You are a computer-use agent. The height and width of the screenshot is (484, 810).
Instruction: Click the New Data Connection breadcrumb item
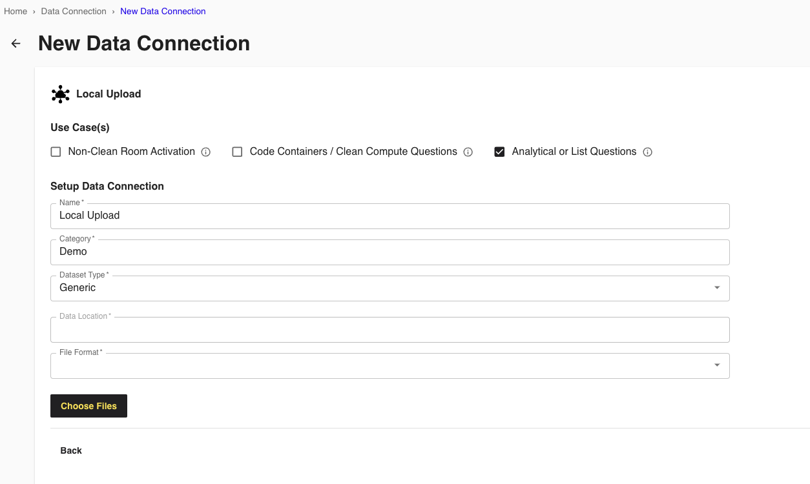click(x=163, y=12)
